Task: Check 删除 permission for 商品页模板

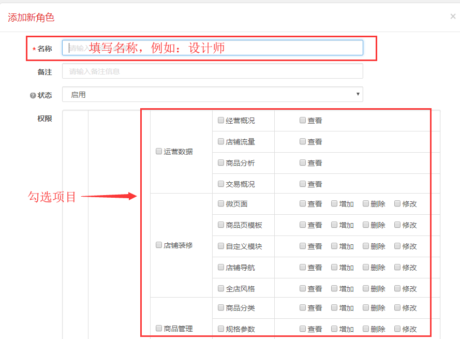Action: (x=366, y=225)
